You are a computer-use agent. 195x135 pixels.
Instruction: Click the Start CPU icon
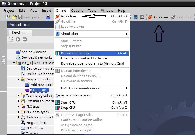pyautogui.click(x=58, y=103)
